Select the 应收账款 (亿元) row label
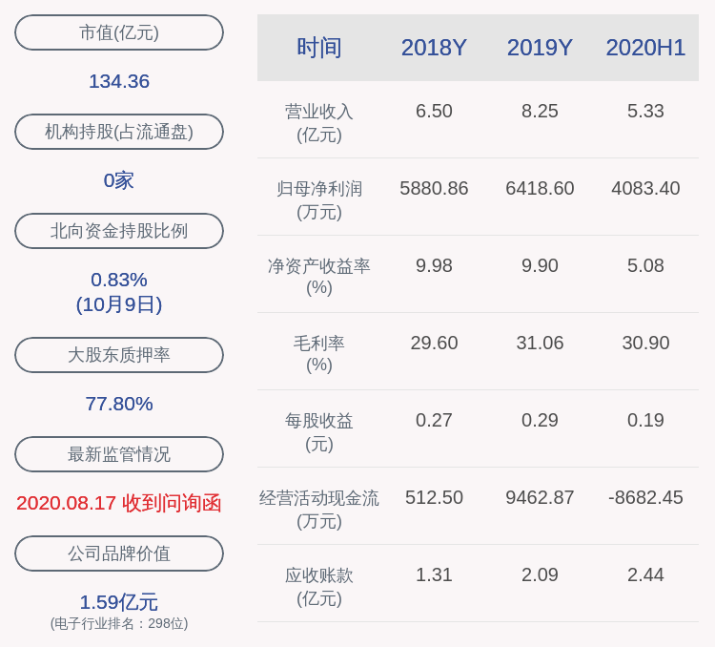Viewport: 715px width, 647px height. tap(319, 586)
